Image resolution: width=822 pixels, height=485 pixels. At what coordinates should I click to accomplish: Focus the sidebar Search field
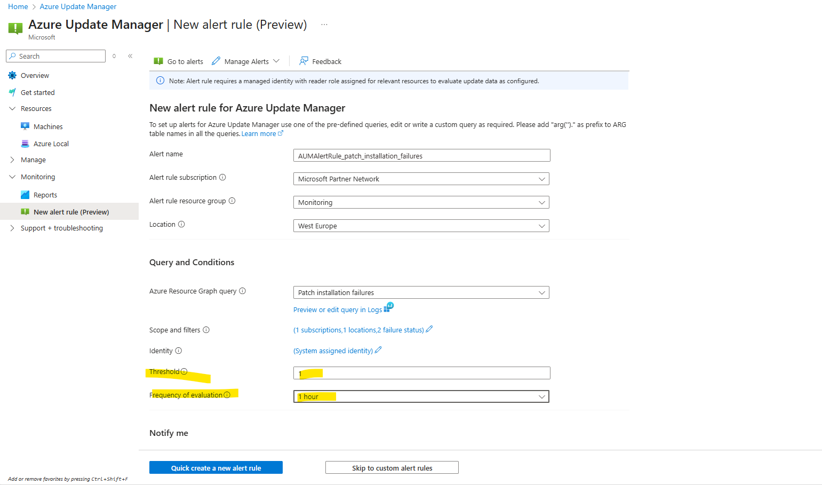point(56,56)
